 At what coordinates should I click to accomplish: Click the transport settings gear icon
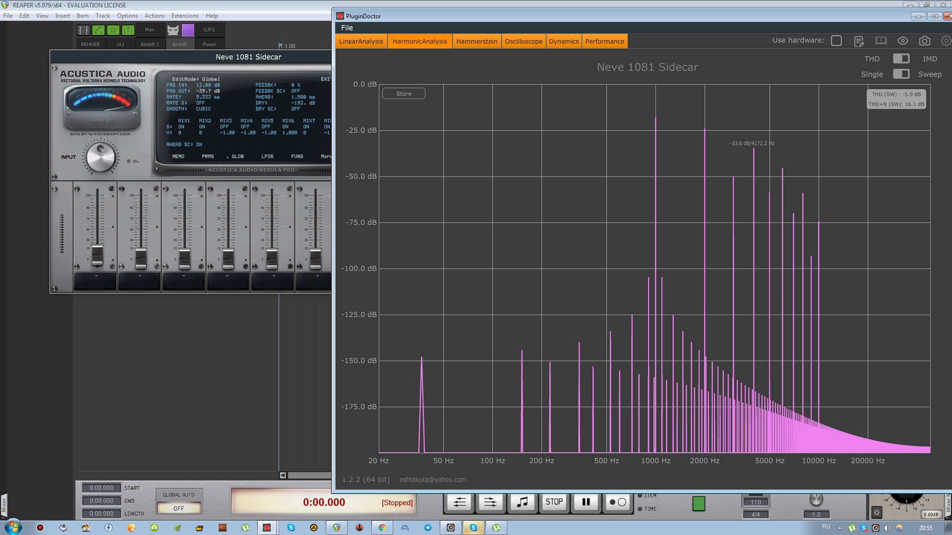[877, 513]
